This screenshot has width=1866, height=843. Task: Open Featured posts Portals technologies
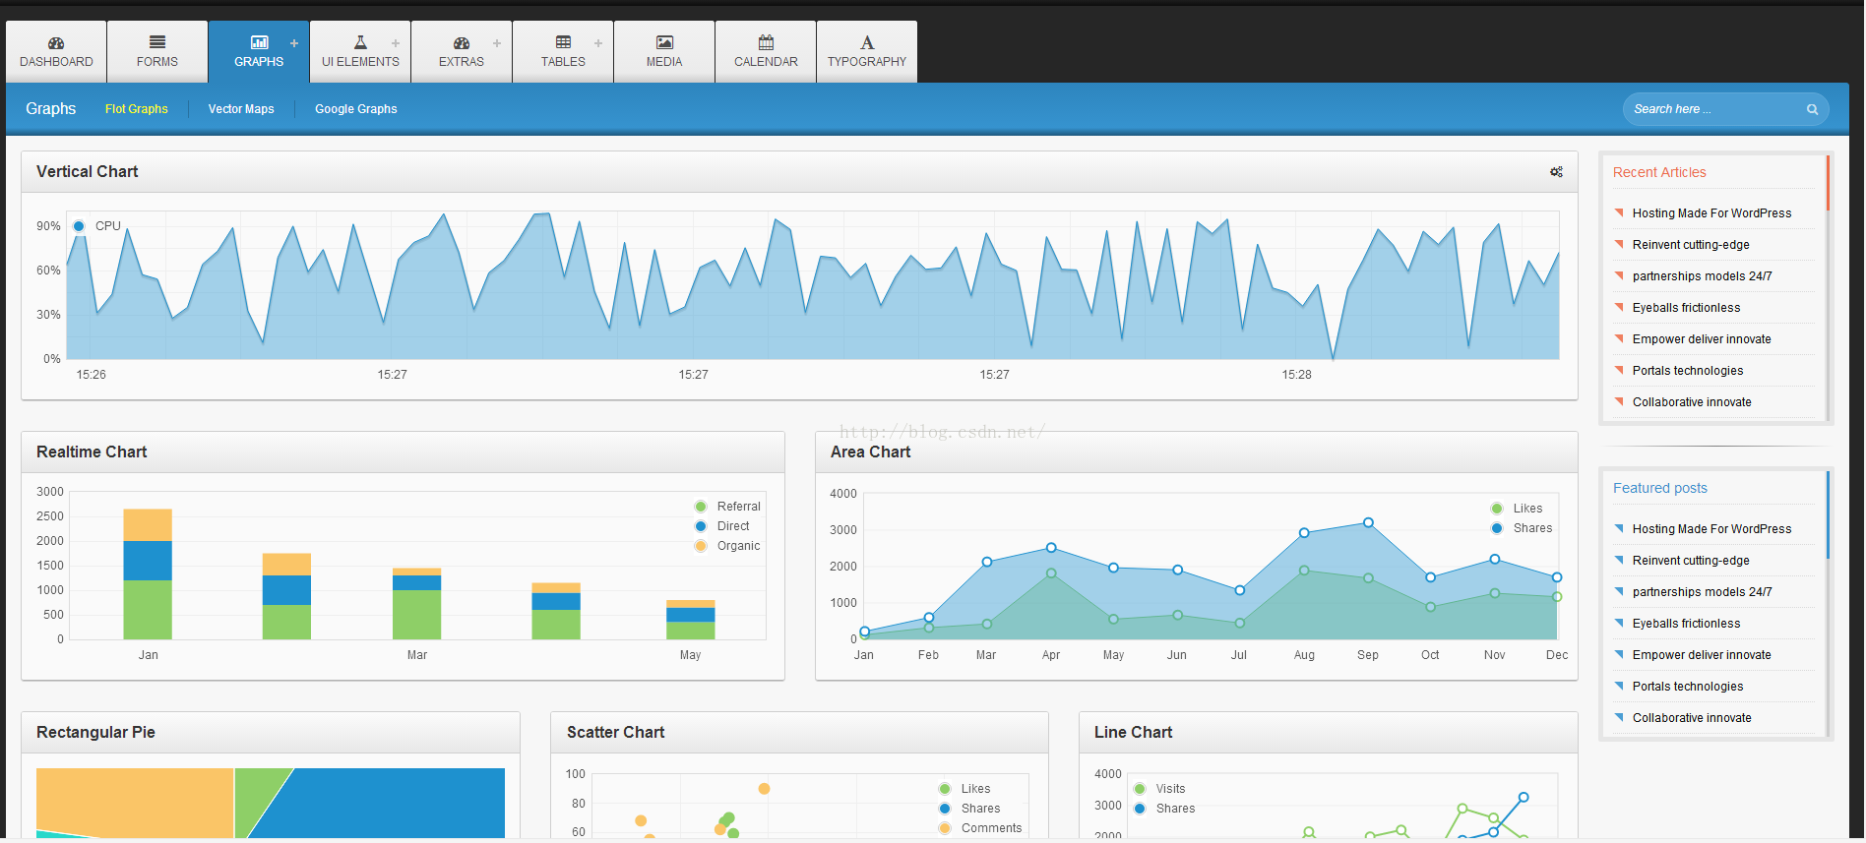pyautogui.click(x=1688, y=687)
